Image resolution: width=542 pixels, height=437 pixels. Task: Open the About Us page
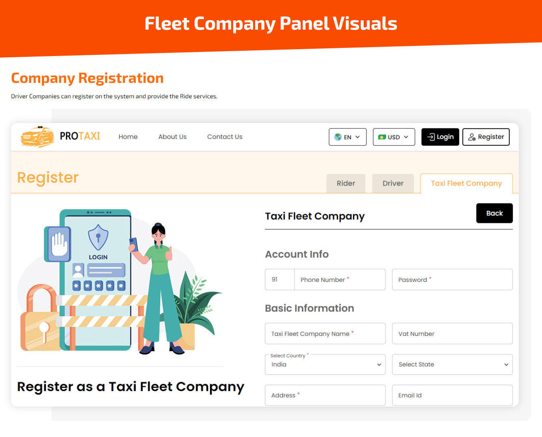coord(172,136)
